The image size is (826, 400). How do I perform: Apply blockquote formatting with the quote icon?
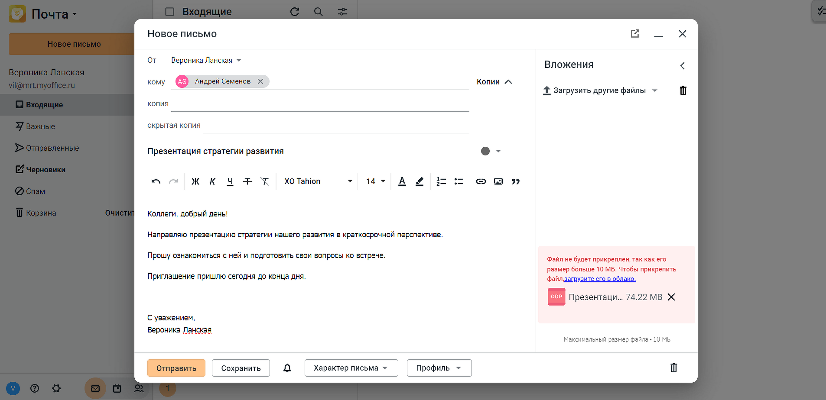(516, 181)
